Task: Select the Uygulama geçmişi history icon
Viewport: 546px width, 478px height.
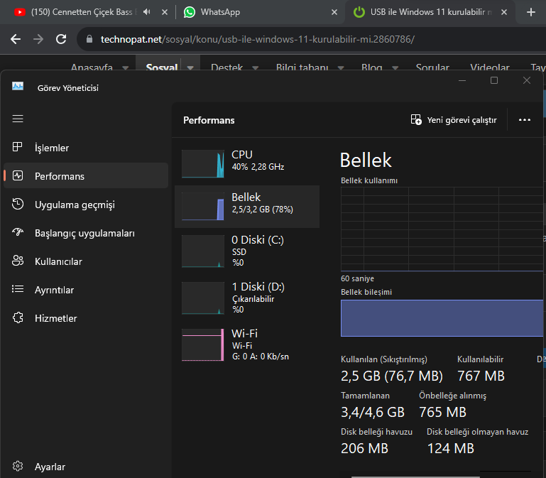Action: click(18, 205)
